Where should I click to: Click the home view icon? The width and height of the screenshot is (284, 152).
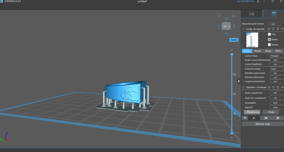click(x=219, y=16)
